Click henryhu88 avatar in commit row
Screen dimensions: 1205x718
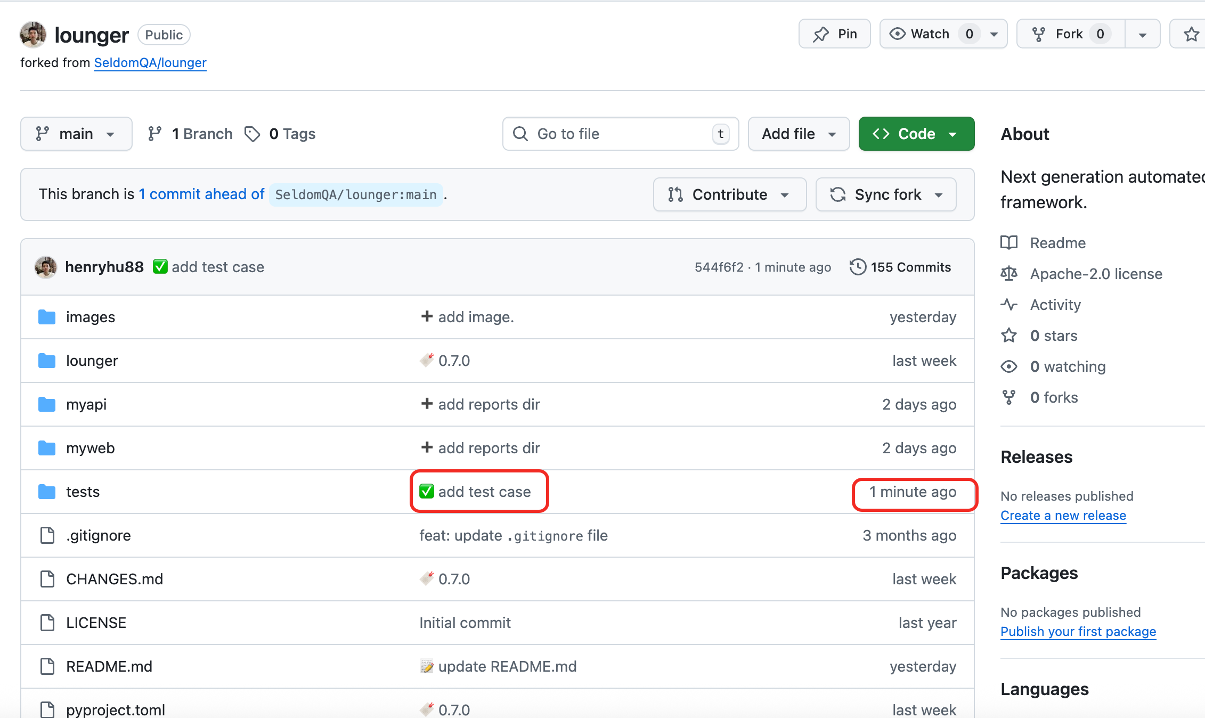(x=46, y=267)
